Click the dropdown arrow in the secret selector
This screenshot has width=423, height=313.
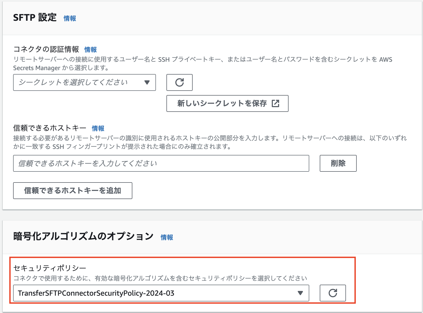(x=147, y=82)
